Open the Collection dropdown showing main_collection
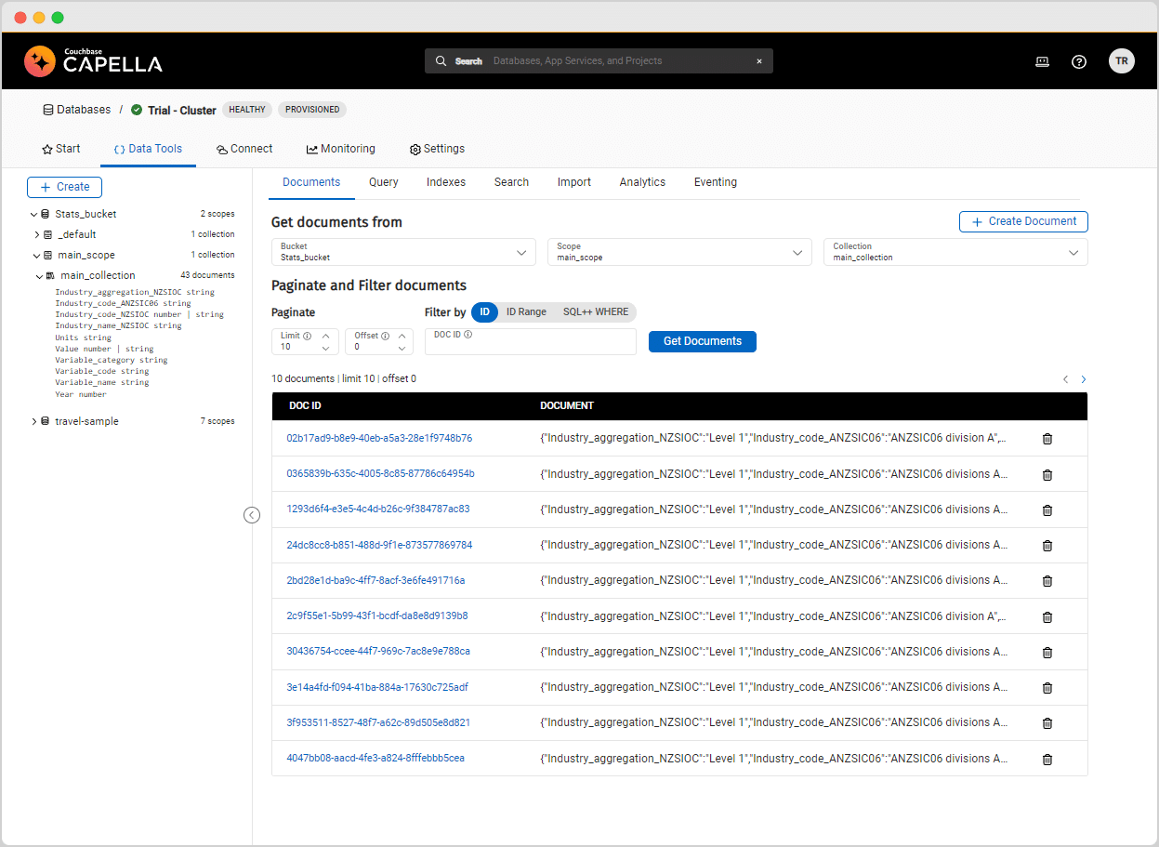1159x847 pixels. [x=955, y=251]
